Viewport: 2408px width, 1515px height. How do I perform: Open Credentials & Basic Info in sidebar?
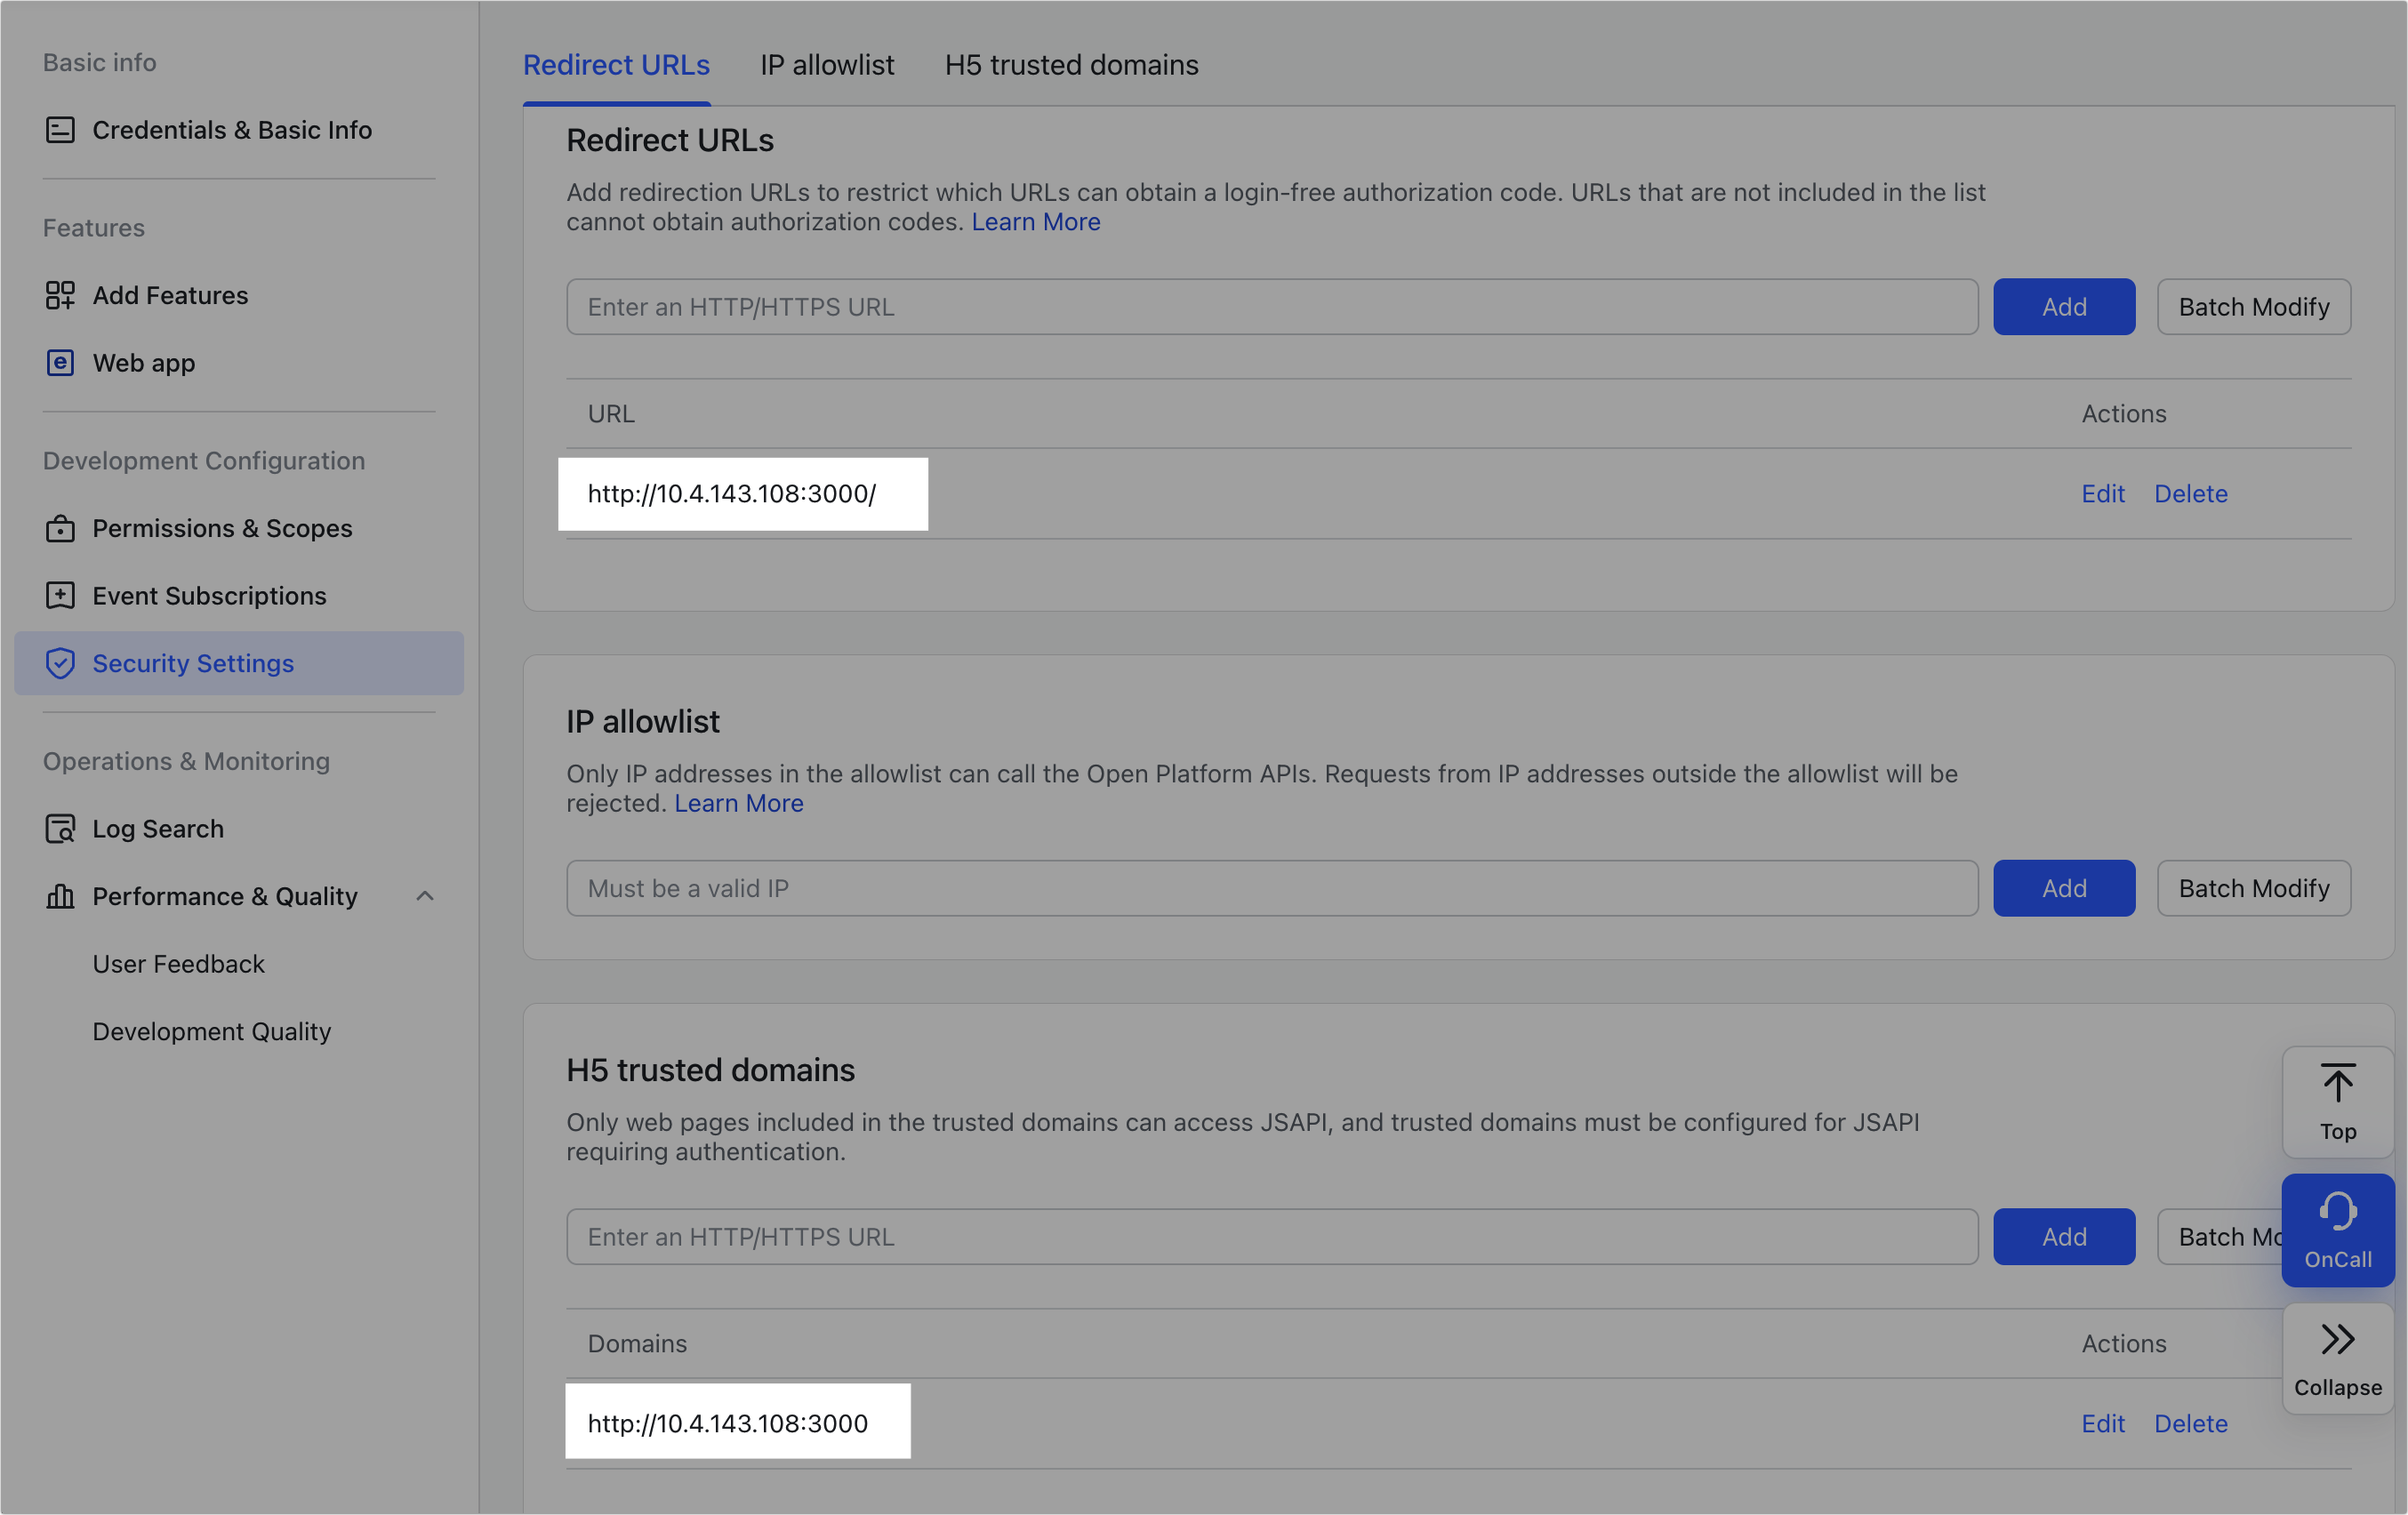click(231, 129)
